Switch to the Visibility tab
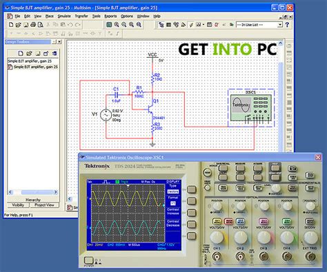327x272 pixels. coord(18,205)
